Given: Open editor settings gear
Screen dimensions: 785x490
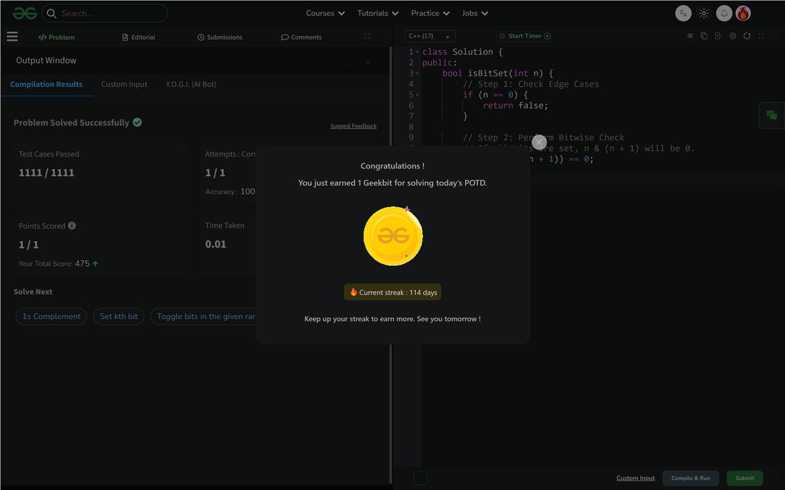Looking at the screenshot, I should 732,36.
